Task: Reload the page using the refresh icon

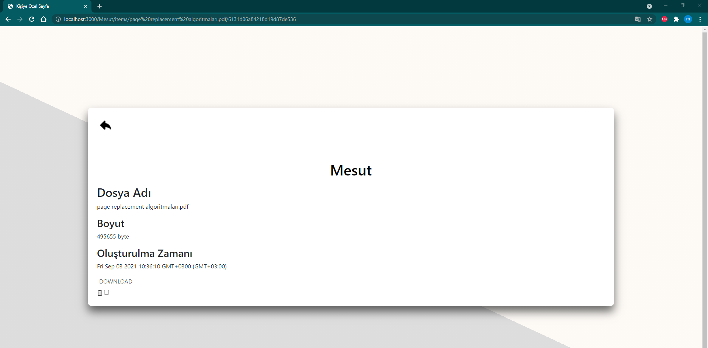Action: (32, 19)
